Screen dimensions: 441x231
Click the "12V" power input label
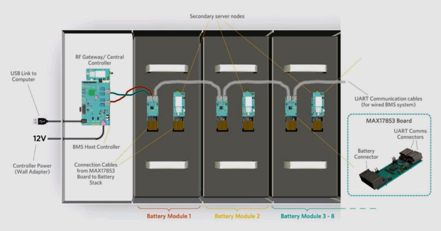point(40,138)
